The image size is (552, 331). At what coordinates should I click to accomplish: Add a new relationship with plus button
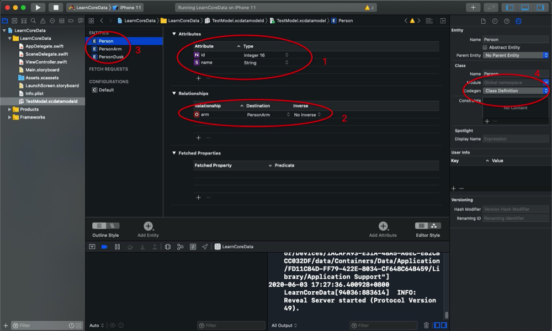[x=199, y=138]
